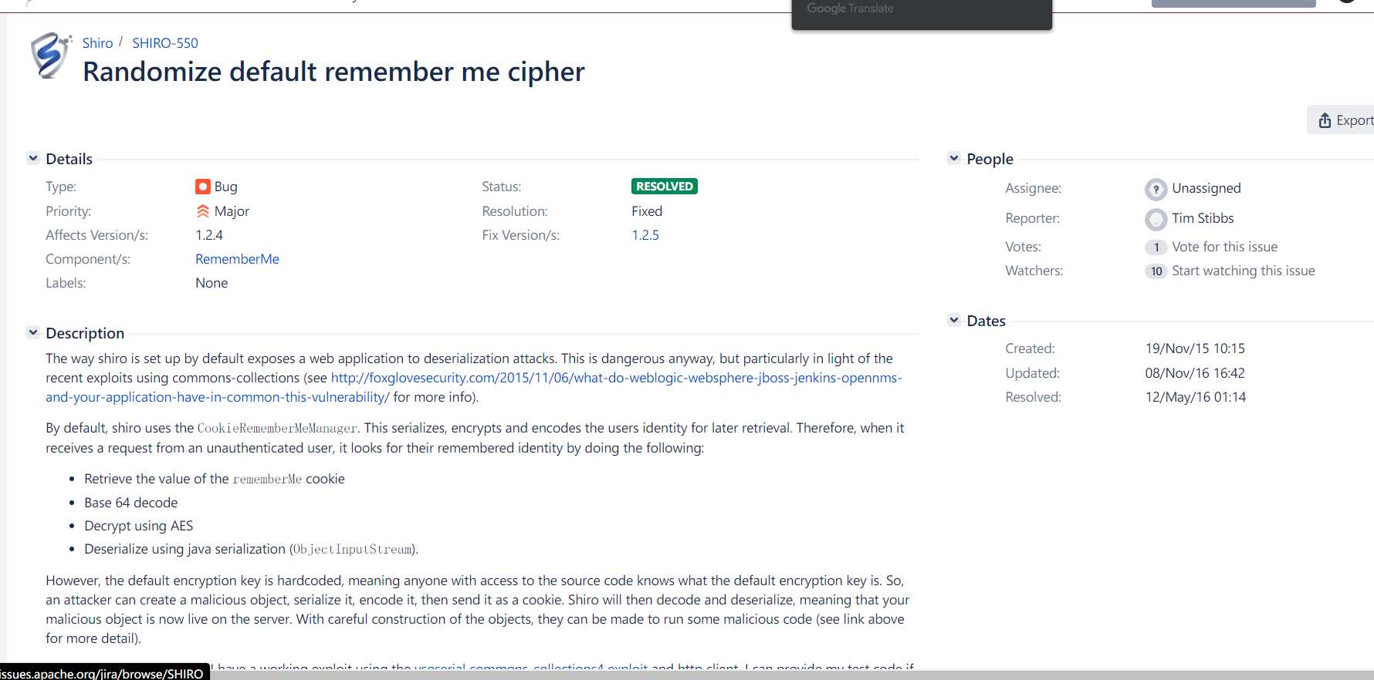Collapse the Details section

point(33,158)
